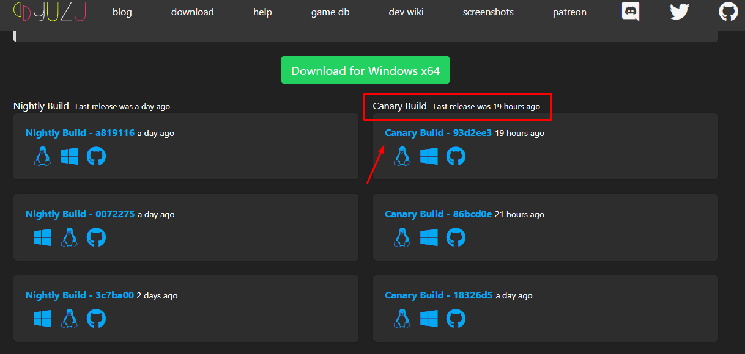Viewport: 745px width, 354px height.
Task: Download Linux build of Nightly 3c7ba00
Action: coord(69,319)
